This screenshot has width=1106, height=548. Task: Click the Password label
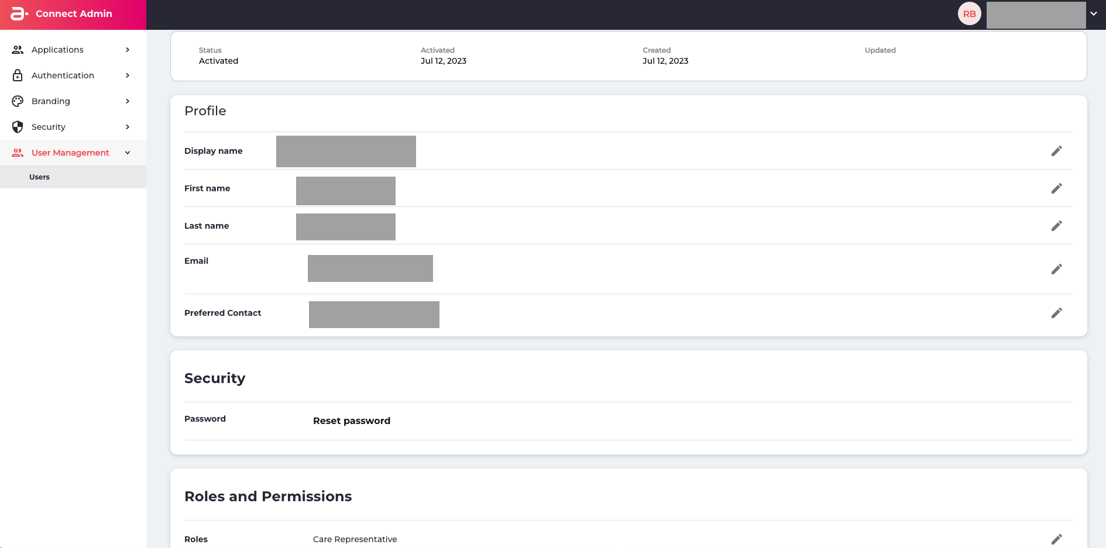pos(205,419)
